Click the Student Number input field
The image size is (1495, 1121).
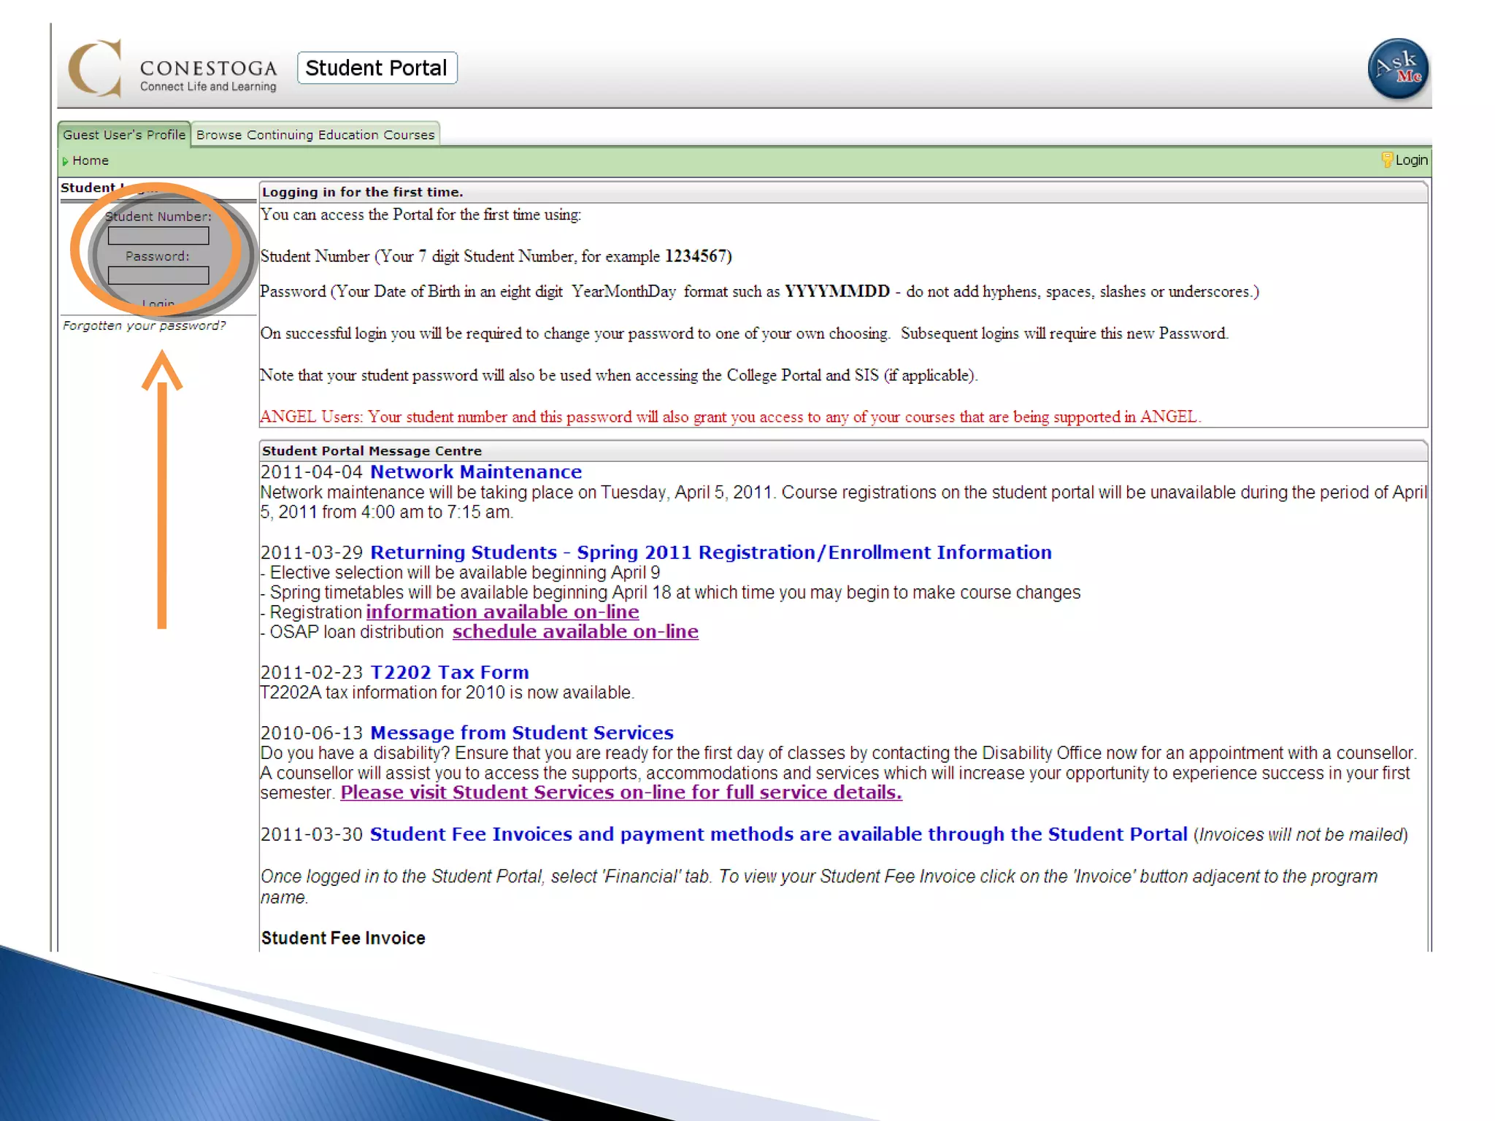(158, 236)
